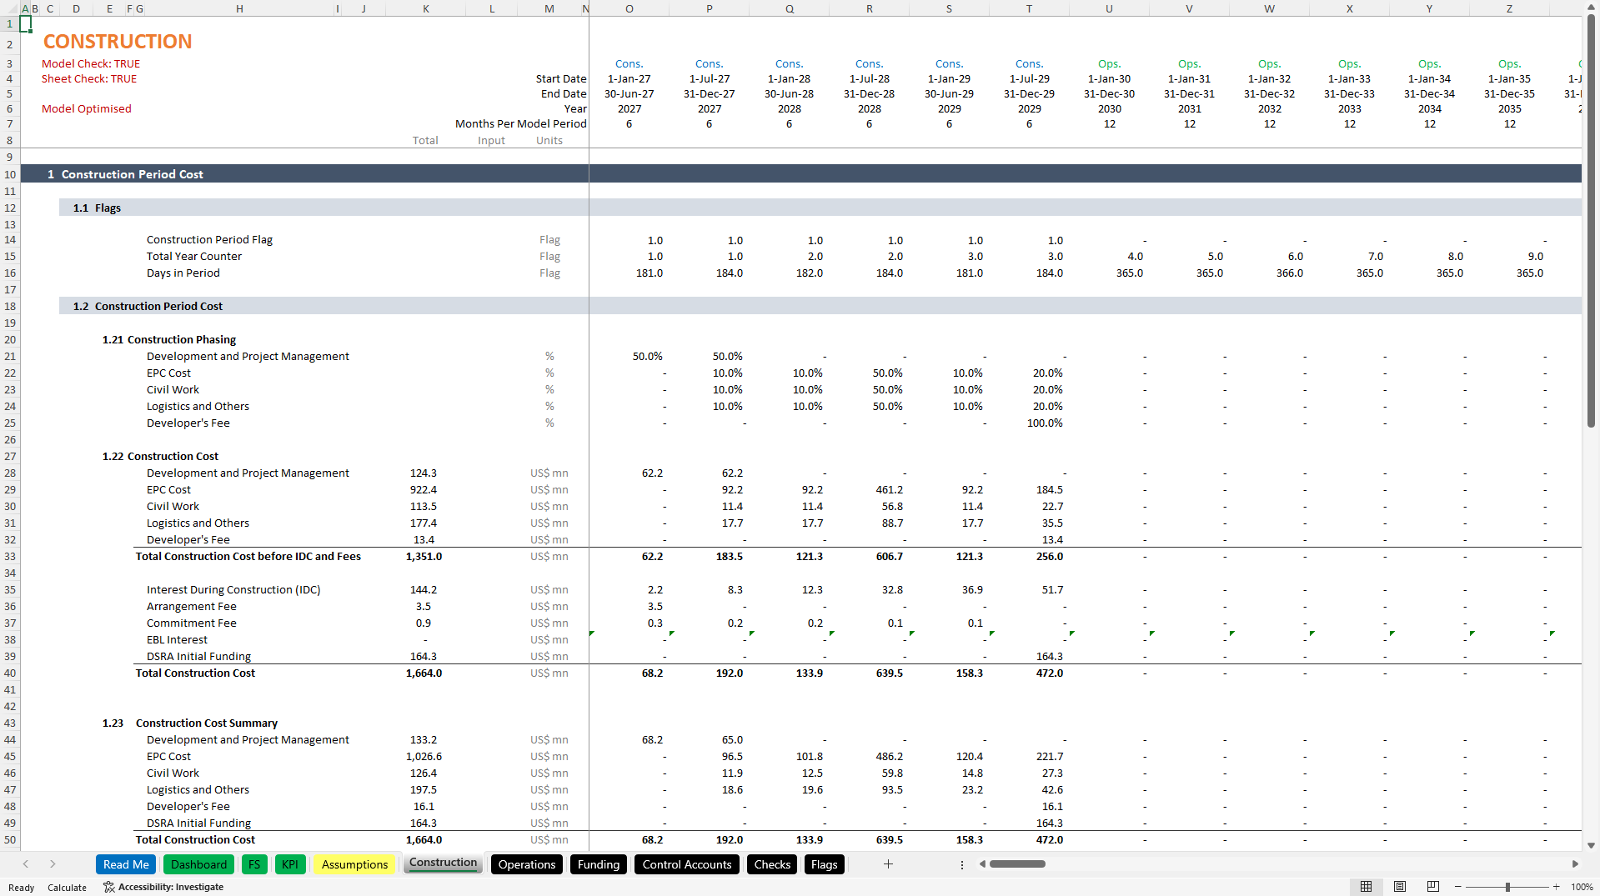Image resolution: width=1600 pixels, height=896 pixels.
Task: Click 'Sheet Check: TRUE' cell
Action: point(89,78)
